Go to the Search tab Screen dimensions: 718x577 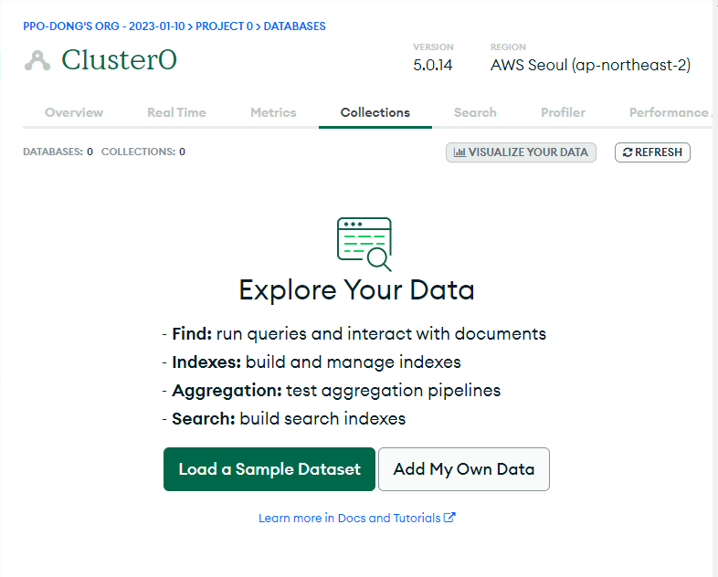click(x=475, y=112)
